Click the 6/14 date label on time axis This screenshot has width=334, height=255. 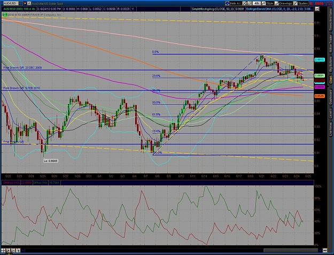pyautogui.click(x=204, y=176)
